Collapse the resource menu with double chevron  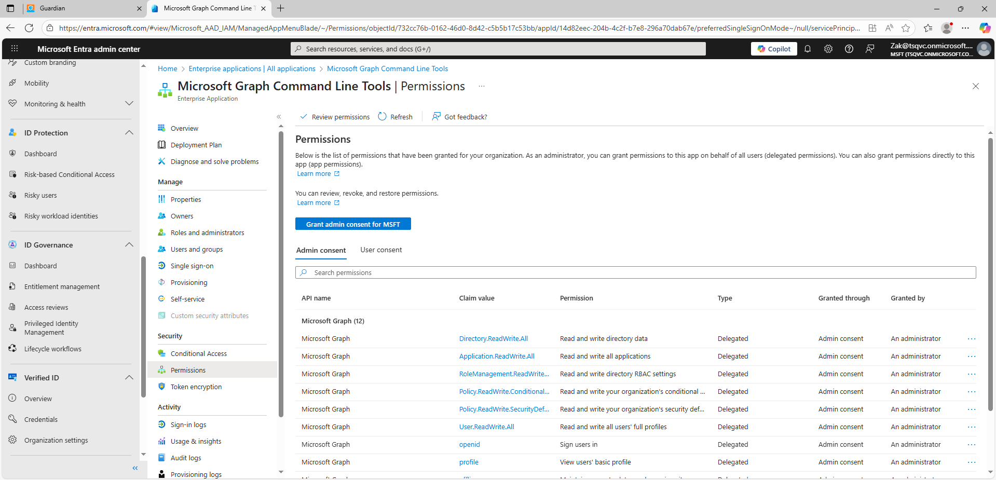click(x=279, y=117)
